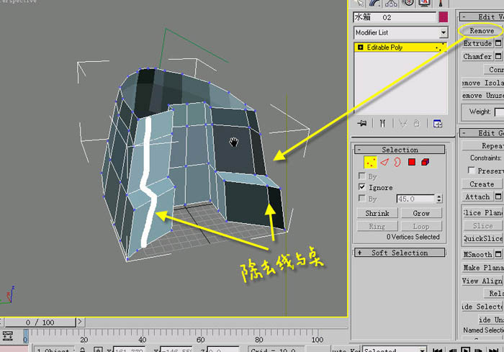Collapse the Edit Geometry rollout

(482, 133)
